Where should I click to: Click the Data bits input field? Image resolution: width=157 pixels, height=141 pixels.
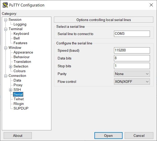pos(132,58)
